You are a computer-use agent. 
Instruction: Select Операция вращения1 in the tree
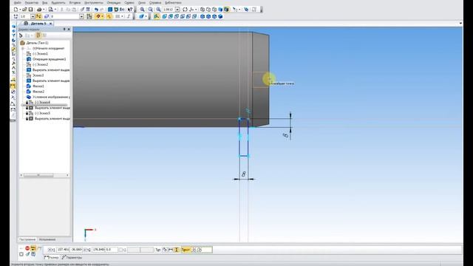coord(50,59)
